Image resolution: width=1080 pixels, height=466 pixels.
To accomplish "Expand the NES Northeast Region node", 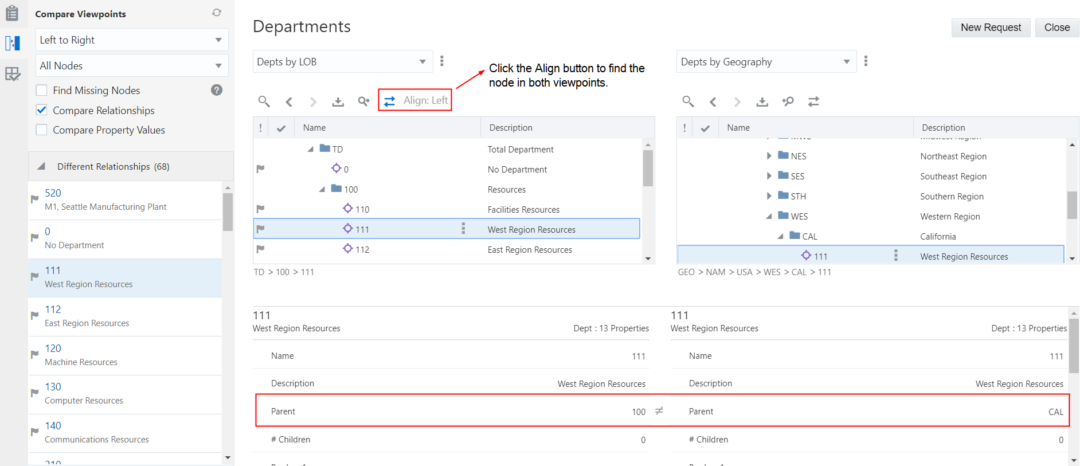I will click(x=769, y=156).
